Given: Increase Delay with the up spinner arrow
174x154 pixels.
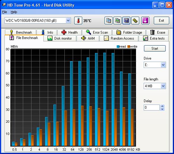Looking at the screenshot, I should point(162,106).
